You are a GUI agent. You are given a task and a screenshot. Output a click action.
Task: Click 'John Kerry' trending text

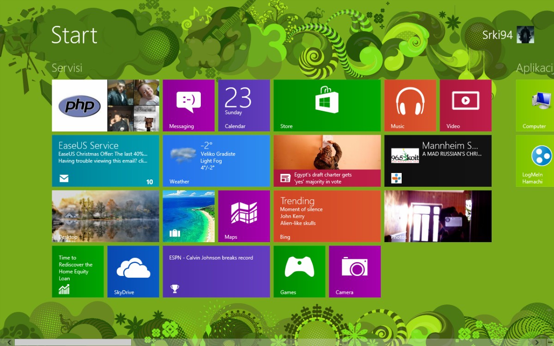(292, 216)
